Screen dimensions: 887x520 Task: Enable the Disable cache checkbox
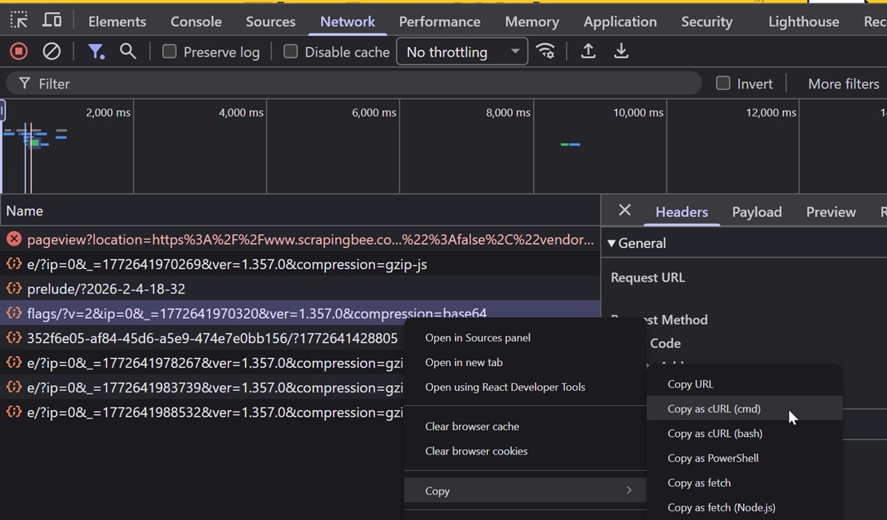click(290, 51)
